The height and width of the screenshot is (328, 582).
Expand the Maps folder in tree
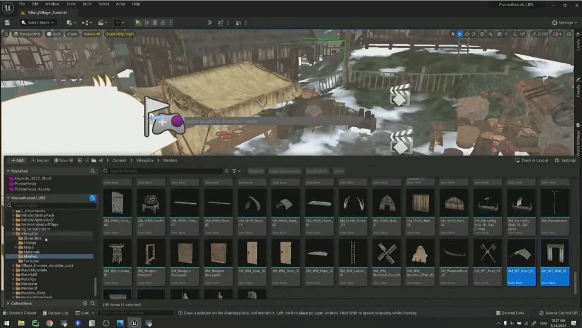[x=16, y=247]
